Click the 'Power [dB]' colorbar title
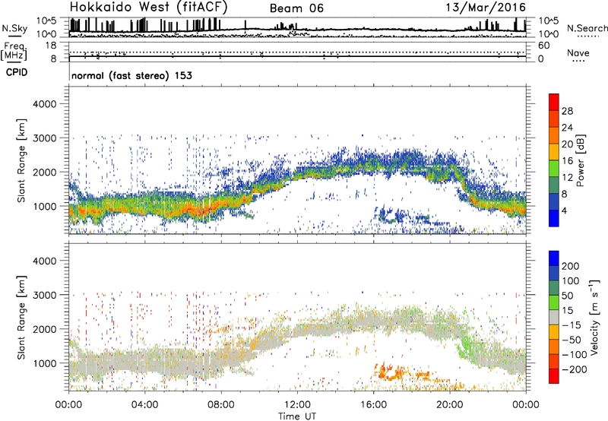608x421 pixels. coord(581,160)
